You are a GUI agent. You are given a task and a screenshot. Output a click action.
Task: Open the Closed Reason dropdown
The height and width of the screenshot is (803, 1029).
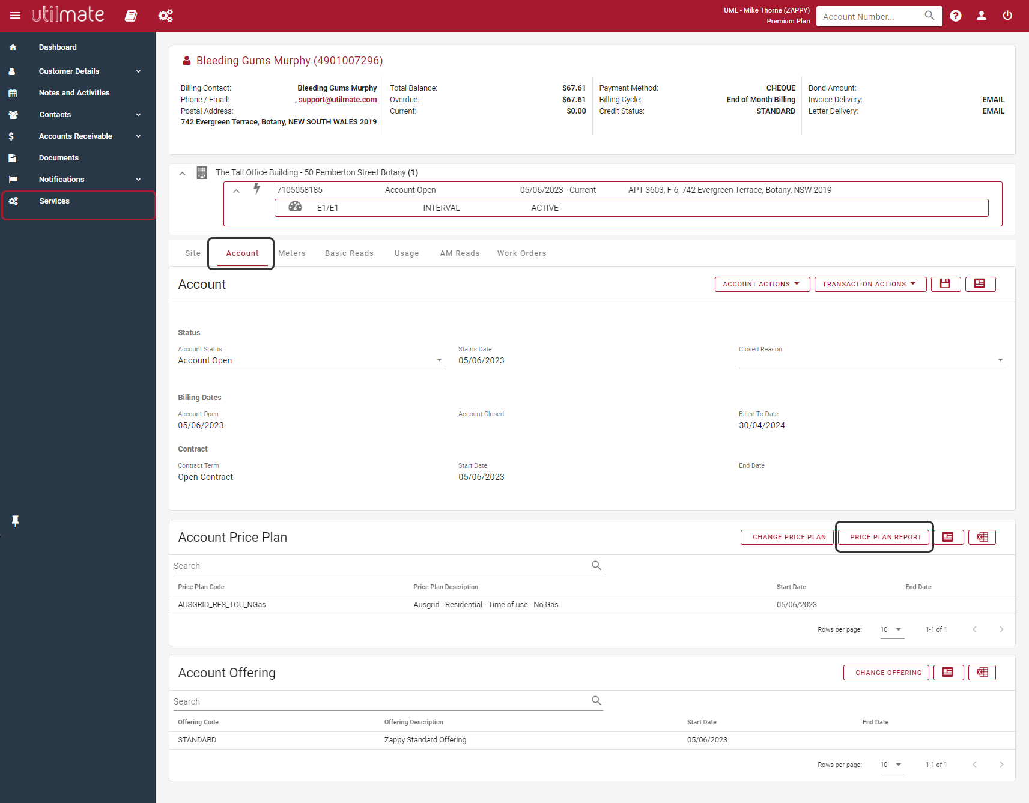coord(872,360)
